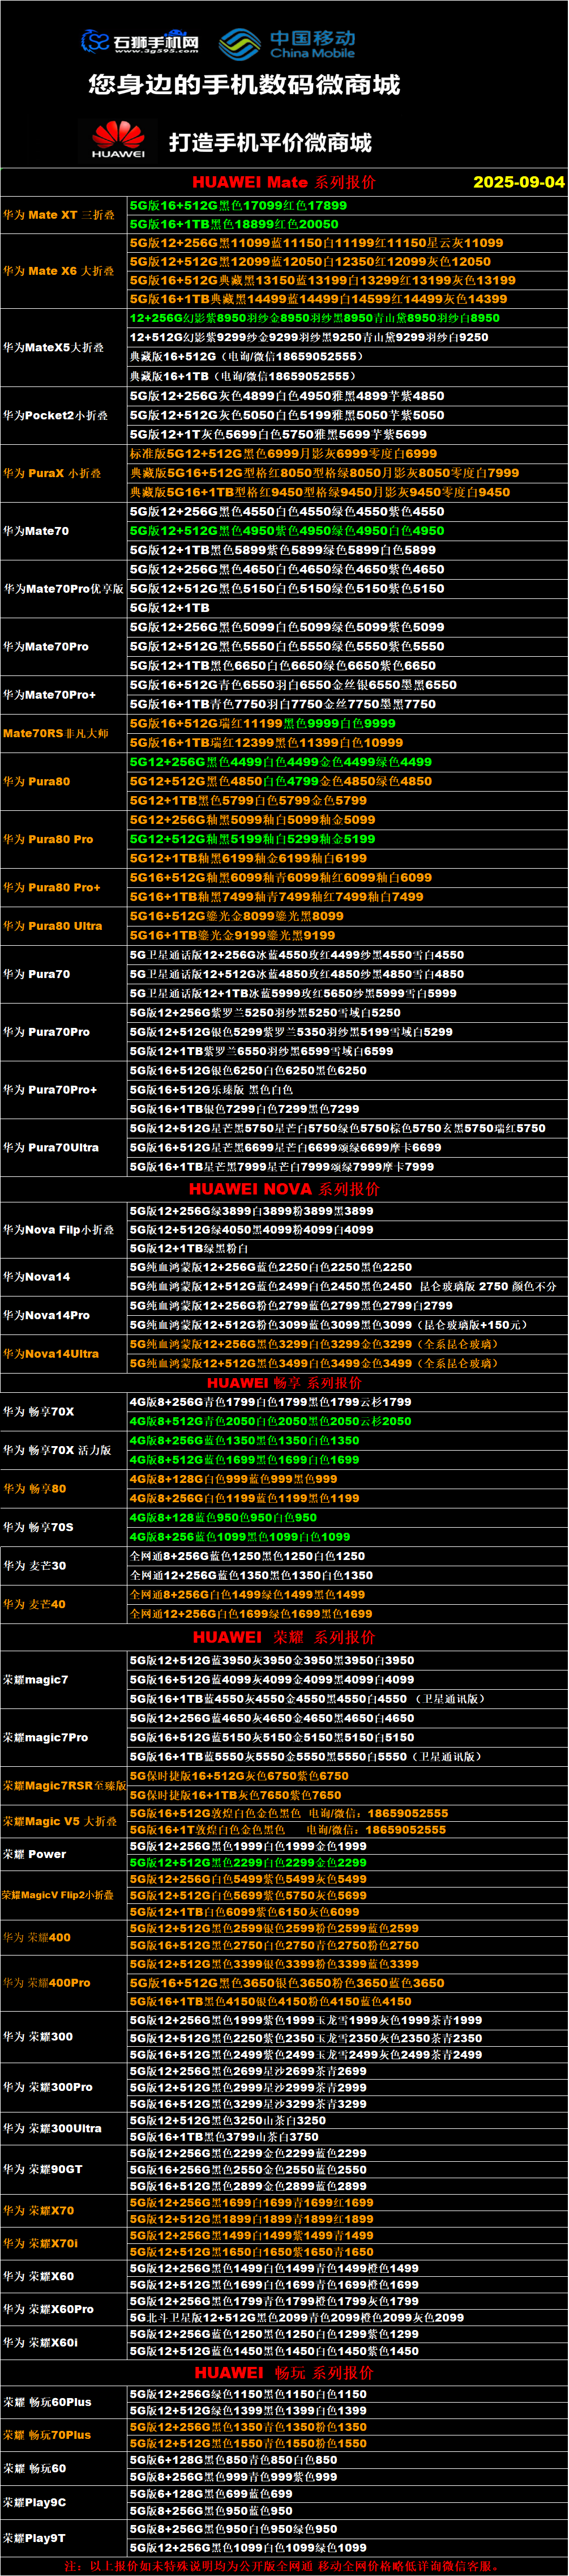This screenshot has width=569, height=2576.
Task: Click the 2025-09-04 date label
Action: (518, 182)
